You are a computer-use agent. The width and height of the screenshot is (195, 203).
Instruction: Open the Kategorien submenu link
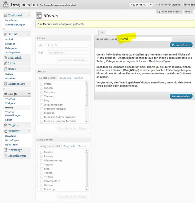point(12,48)
